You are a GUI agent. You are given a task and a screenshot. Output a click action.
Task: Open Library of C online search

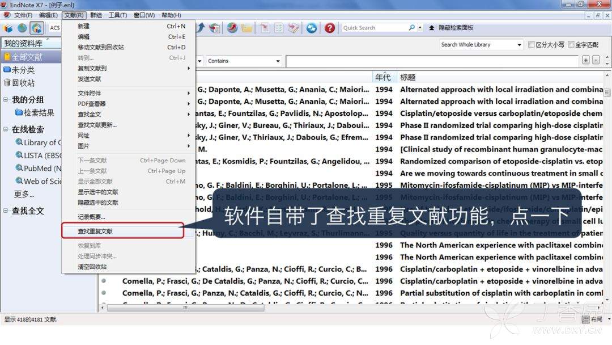click(x=39, y=142)
